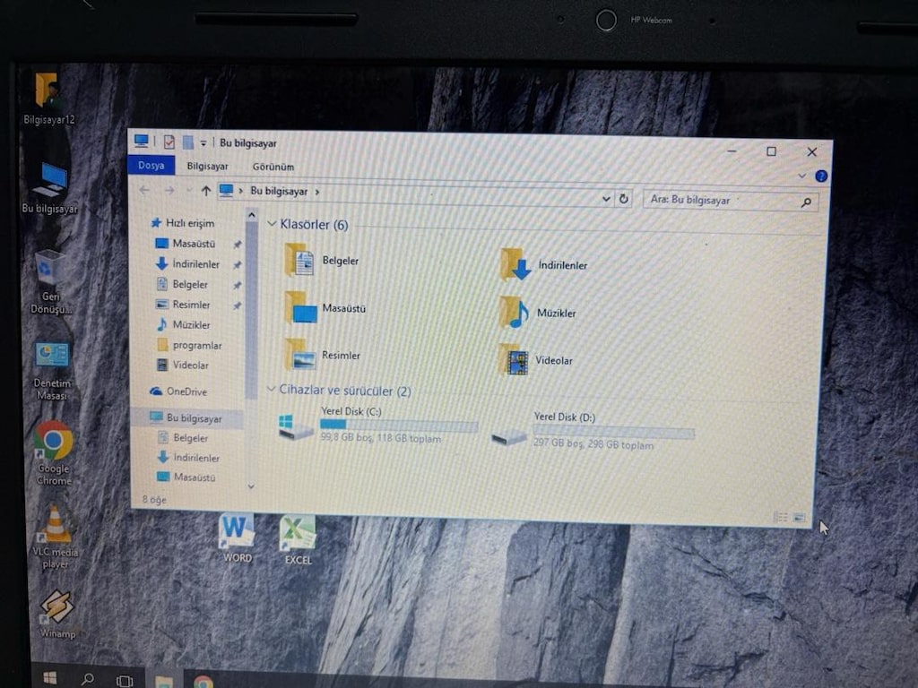The height and width of the screenshot is (688, 918).
Task: Open the Dosya menu tab
Action: [x=151, y=165]
